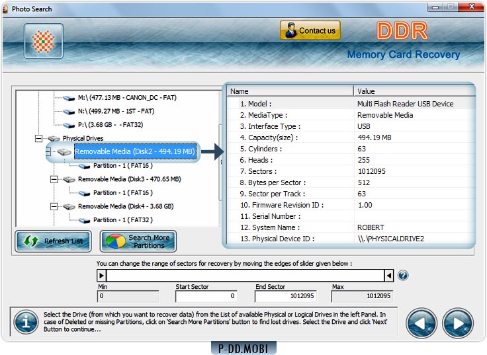Click the Photo Search title bar icon
This screenshot has height=355, width=487.
5,9
